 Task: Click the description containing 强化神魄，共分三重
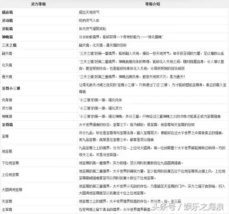pos(150,117)
